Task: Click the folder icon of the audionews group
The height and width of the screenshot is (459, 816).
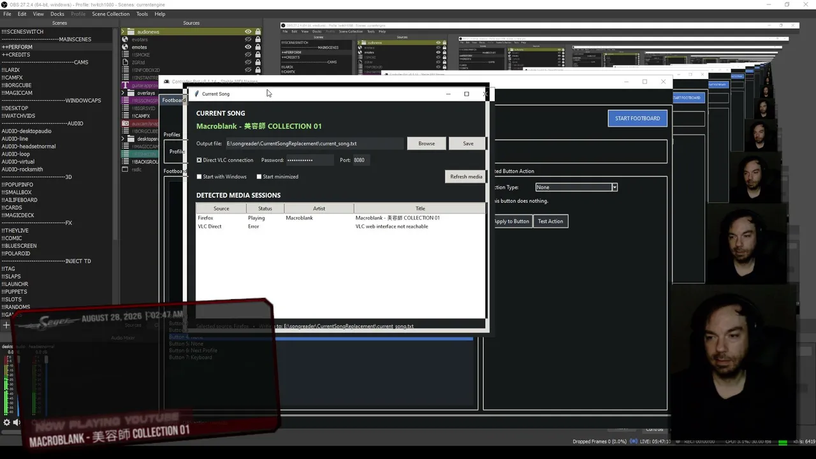Action: point(131,32)
